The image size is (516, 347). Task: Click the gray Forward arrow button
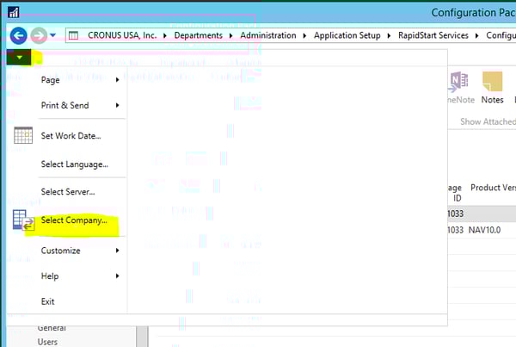point(39,35)
